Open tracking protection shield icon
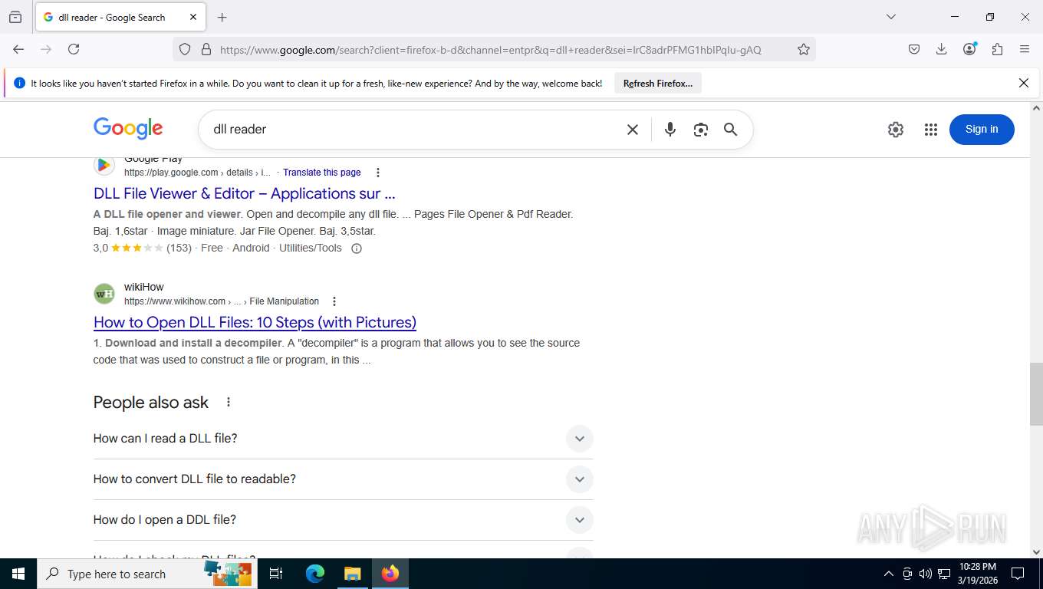 tap(185, 49)
